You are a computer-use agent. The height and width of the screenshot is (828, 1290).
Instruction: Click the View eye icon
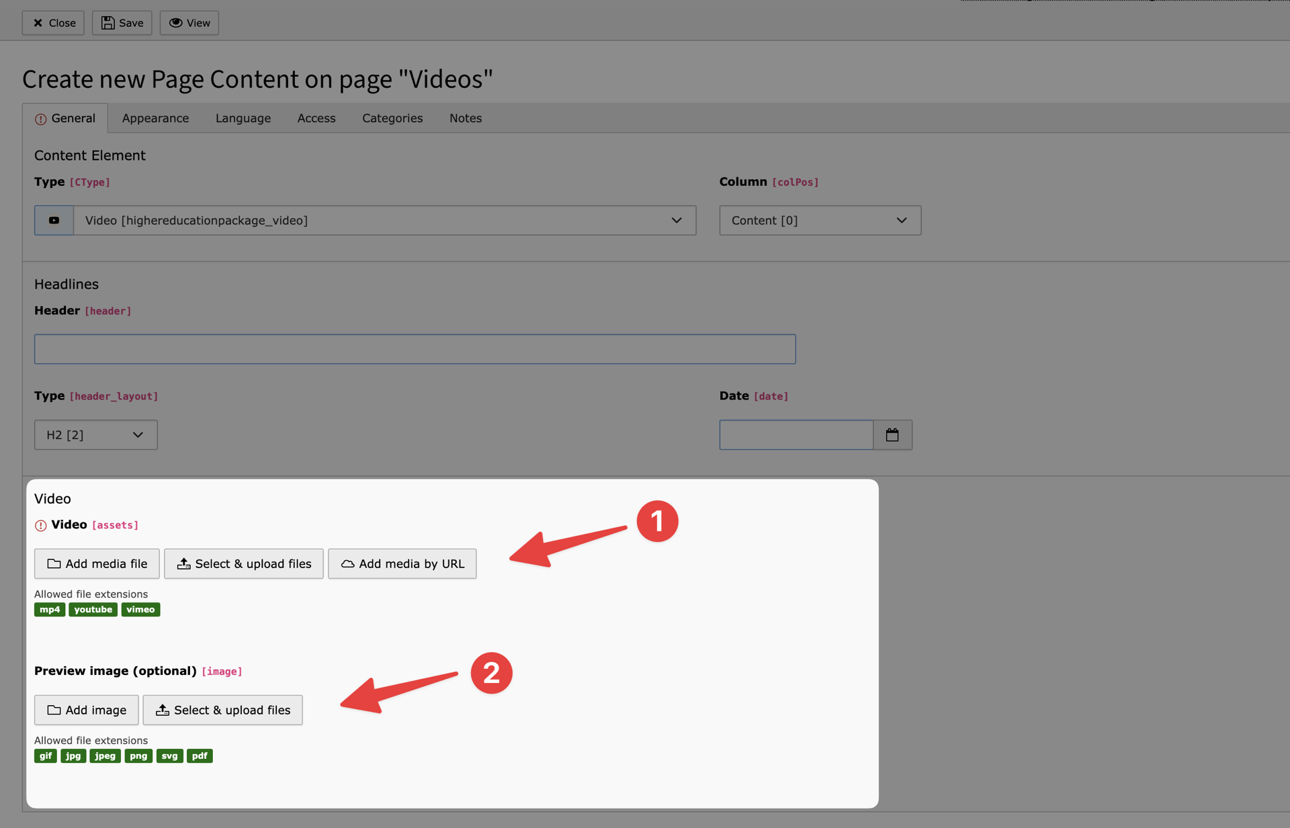175,23
